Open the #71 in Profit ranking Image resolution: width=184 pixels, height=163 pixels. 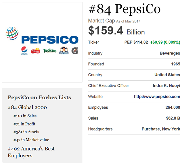(x=24, y=124)
